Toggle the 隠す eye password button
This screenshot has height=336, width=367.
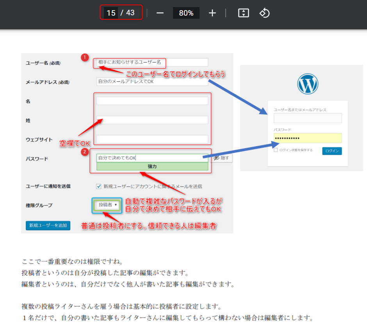pyautogui.click(x=221, y=158)
